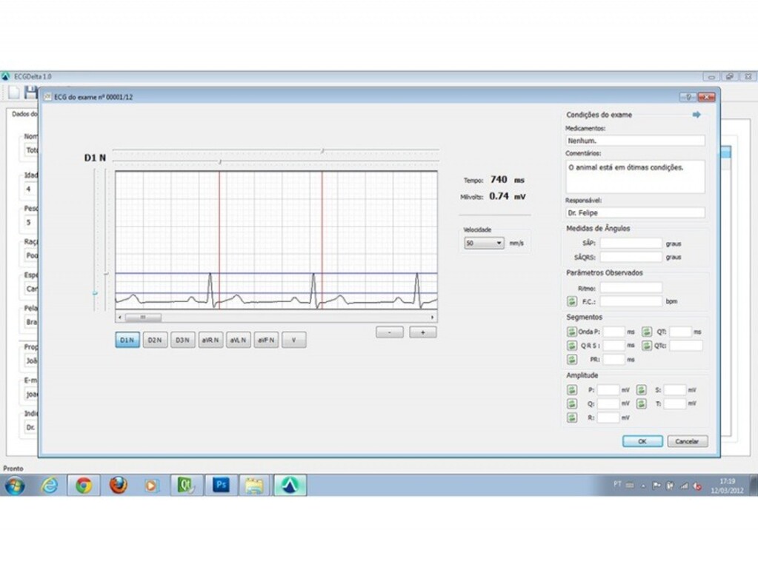Click the ECG scrollbar right arrow
The image size is (758, 567).
(433, 317)
